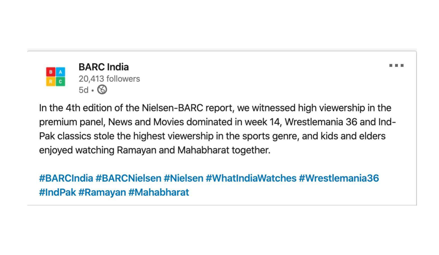439x255 pixels.
Task: Open the BARC India profile name
Action: [x=104, y=67]
